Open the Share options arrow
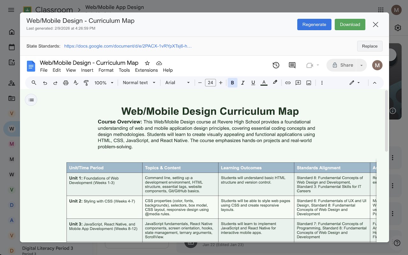Viewport: 408px width, 255px height. pyautogui.click(x=361, y=65)
